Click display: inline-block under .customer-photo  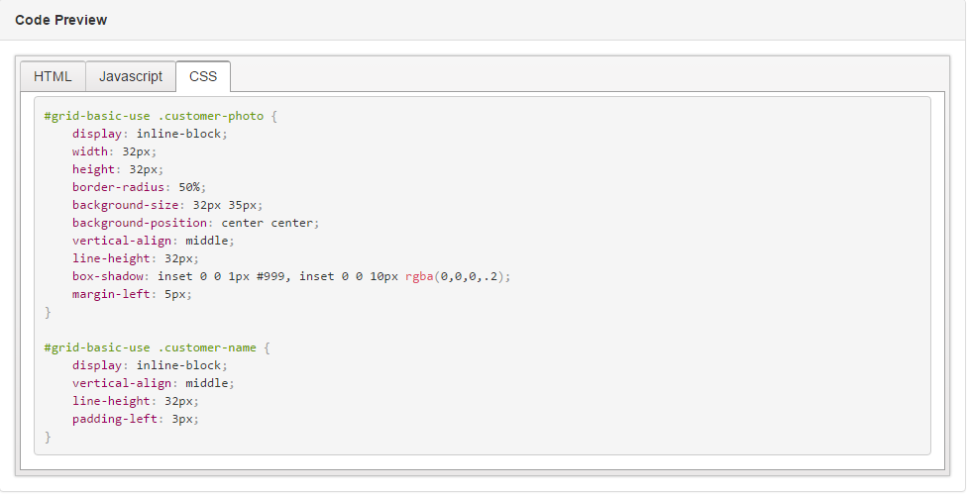(149, 134)
